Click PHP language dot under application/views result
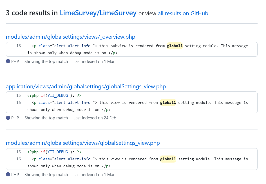The width and height of the screenshot is (266, 184). click(x=8, y=118)
